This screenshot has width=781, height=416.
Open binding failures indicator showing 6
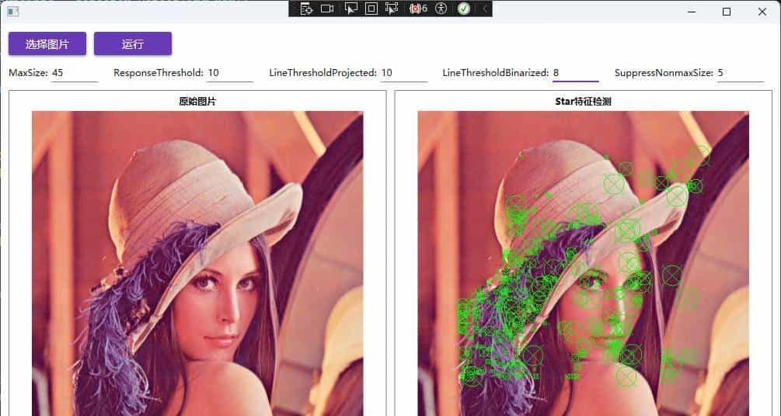[418, 9]
